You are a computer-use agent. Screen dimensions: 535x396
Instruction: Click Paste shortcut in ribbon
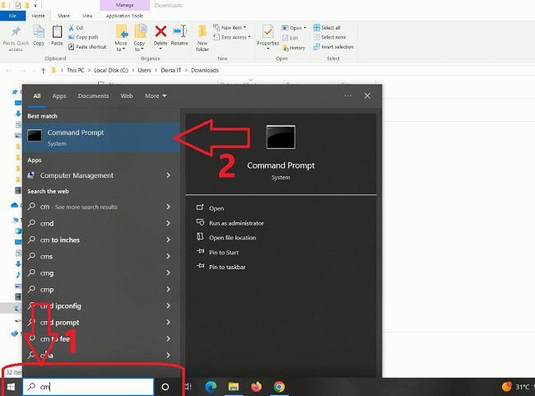87,47
